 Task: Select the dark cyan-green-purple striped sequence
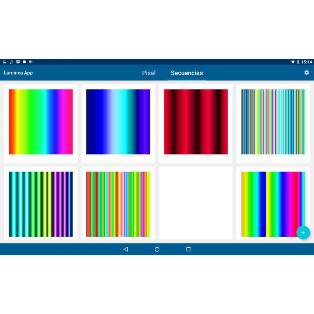[41, 204]
